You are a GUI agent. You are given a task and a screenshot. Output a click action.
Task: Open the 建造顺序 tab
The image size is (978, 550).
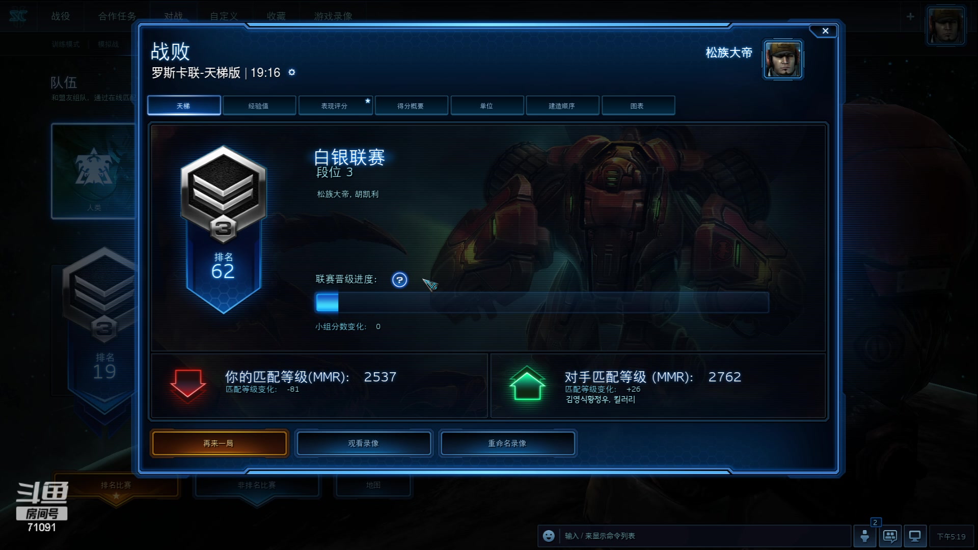562,106
